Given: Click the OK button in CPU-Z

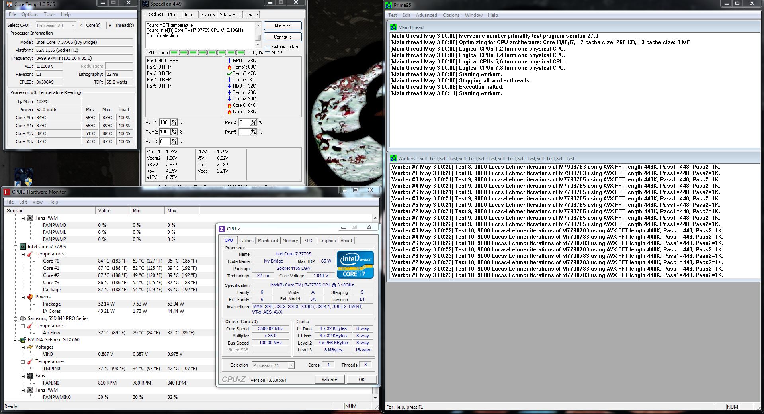Looking at the screenshot, I should coord(361,379).
